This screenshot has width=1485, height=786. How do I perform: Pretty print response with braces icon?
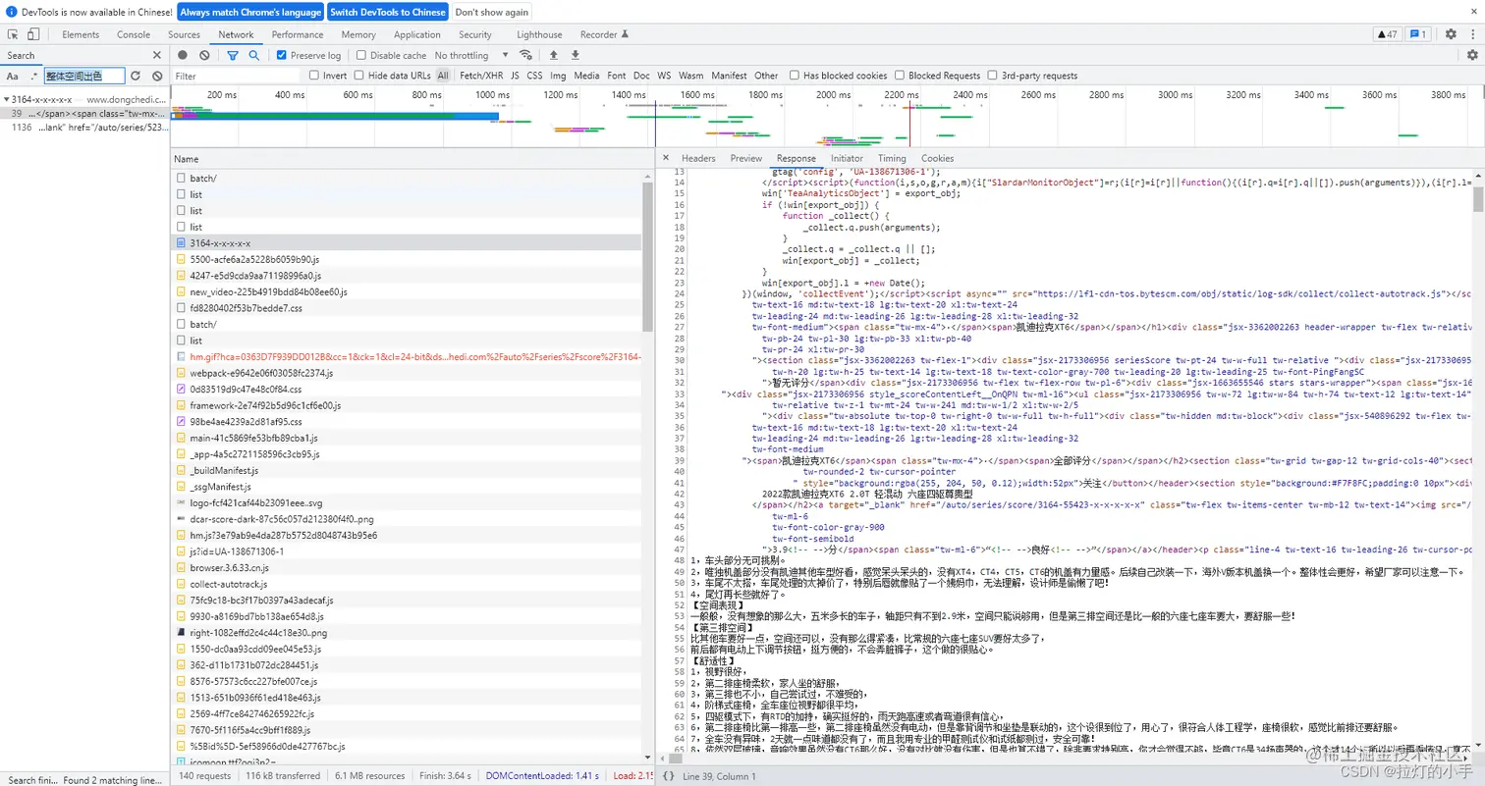pos(668,776)
